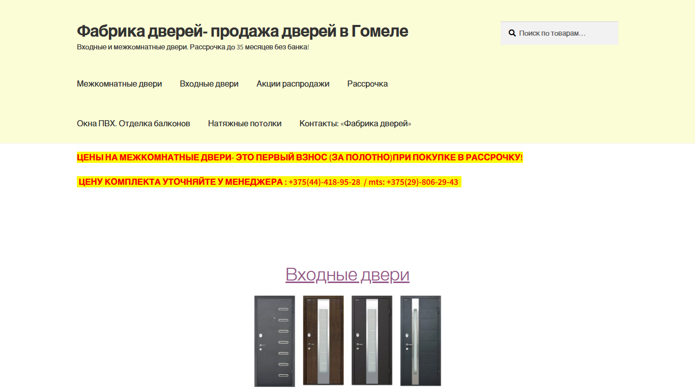Click mts phone number '+375(29)-806-29-43'
The width and height of the screenshot is (695, 391).
422,182
